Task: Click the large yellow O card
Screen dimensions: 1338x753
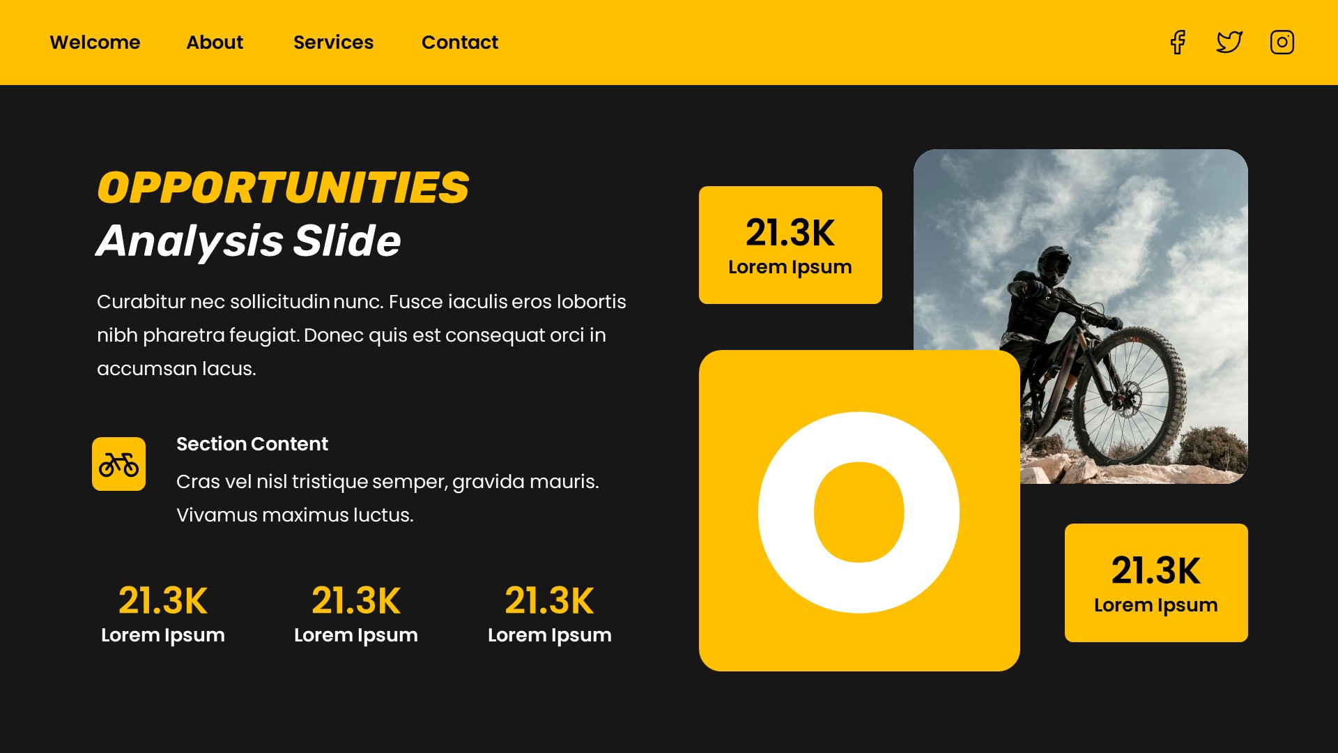Action: pos(859,511)
